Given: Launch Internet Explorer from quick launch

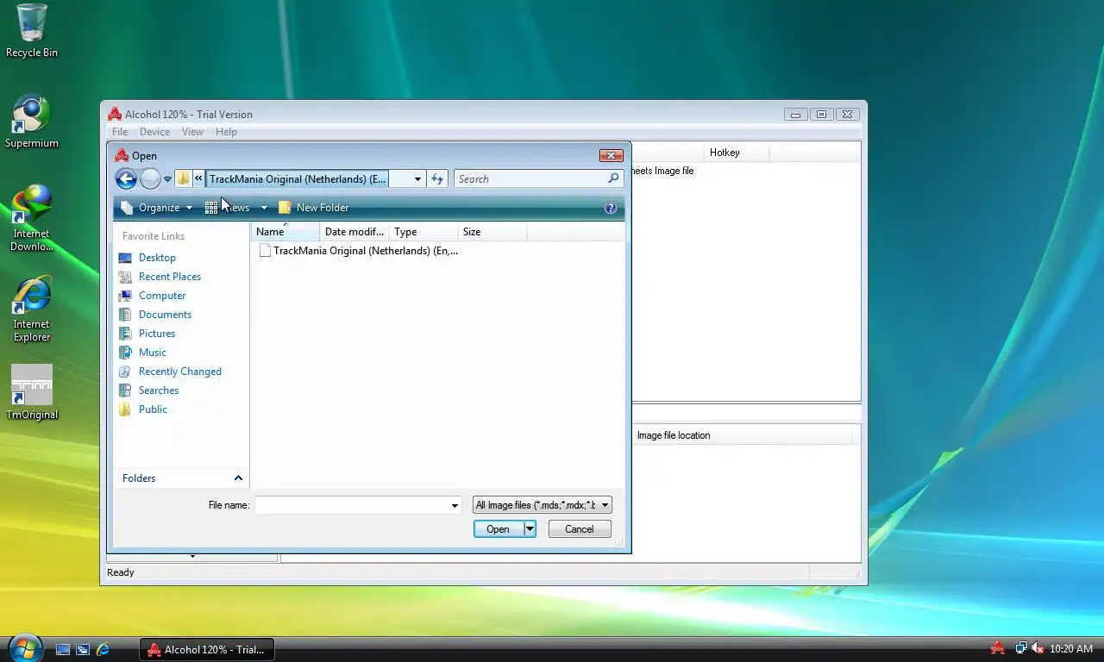Looking at the screenshot, I should coord(103,649).
